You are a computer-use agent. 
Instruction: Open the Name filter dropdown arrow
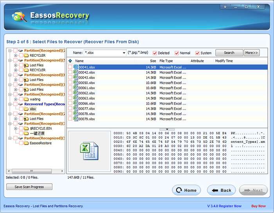tap(124, 53)
